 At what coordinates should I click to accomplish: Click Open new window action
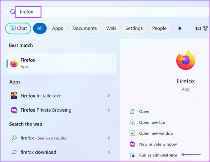[x=156, y=133]
